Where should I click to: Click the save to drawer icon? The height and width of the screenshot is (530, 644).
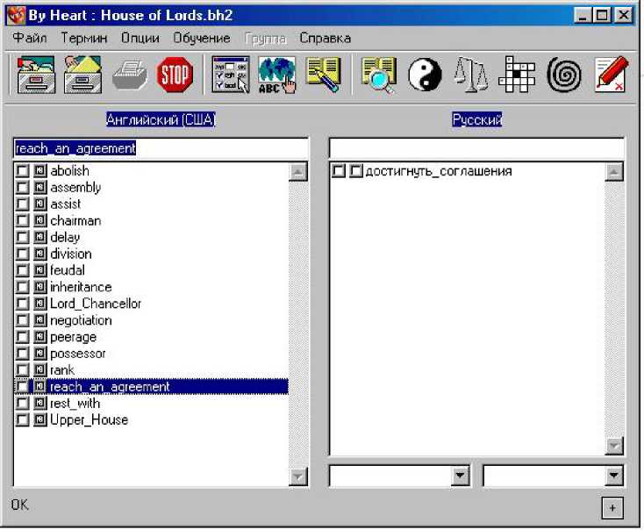tap(82, 75)
